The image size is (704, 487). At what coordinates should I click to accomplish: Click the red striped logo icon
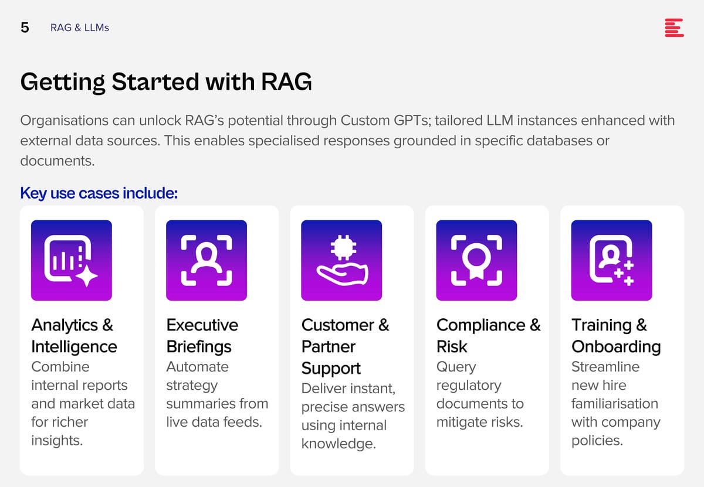click(x=674, y=28)
